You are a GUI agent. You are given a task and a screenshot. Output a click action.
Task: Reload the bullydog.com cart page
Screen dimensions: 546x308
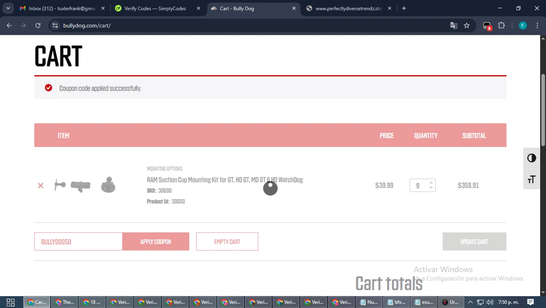[x=38, y=25]
